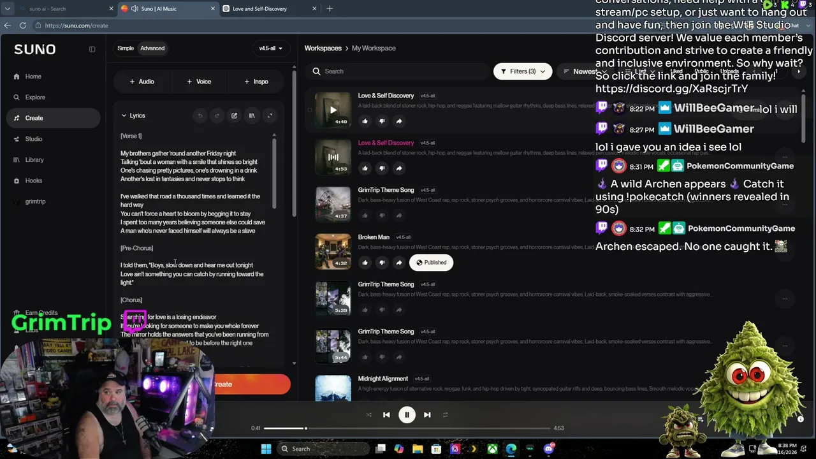Viewport: 816px width, 459px height.
Task: Dislike the playing Love & Self Discovery track
Action: pos(382,168)
